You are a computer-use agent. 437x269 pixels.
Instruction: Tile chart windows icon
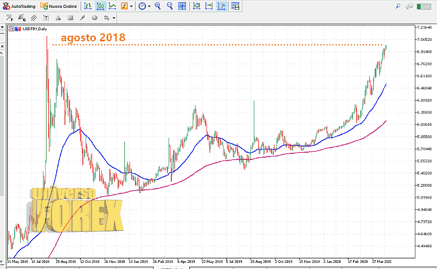[182, 6]
